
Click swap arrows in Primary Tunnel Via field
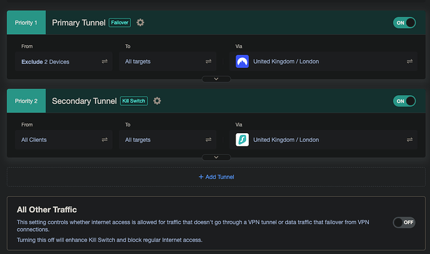click(409, 62)
